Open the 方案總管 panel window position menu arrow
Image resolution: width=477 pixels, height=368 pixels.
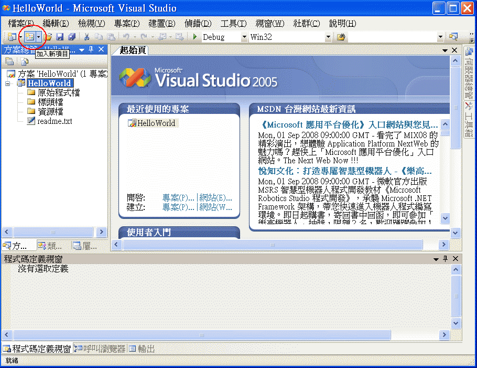[82, 50]
